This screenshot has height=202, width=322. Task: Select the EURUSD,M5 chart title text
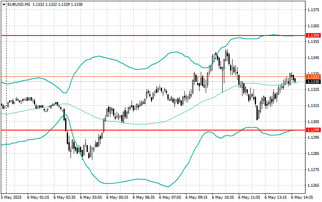19,4
